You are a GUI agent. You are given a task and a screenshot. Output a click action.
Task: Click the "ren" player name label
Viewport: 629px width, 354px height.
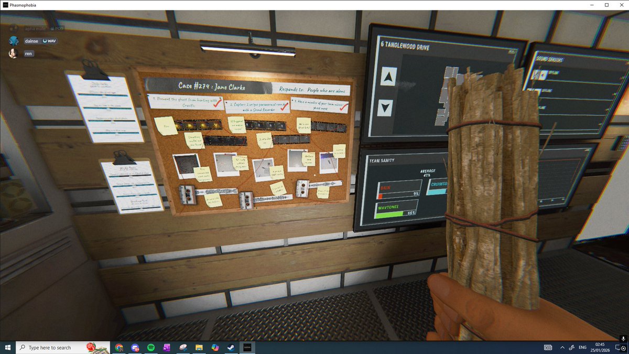point(28,53)
